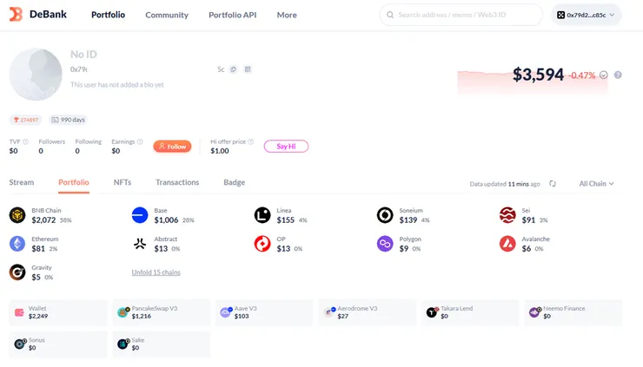The height and width of the screenshot is (367, 643).
Task: Go to Portfolio in top navigation
Action: (x=109, y=15)
